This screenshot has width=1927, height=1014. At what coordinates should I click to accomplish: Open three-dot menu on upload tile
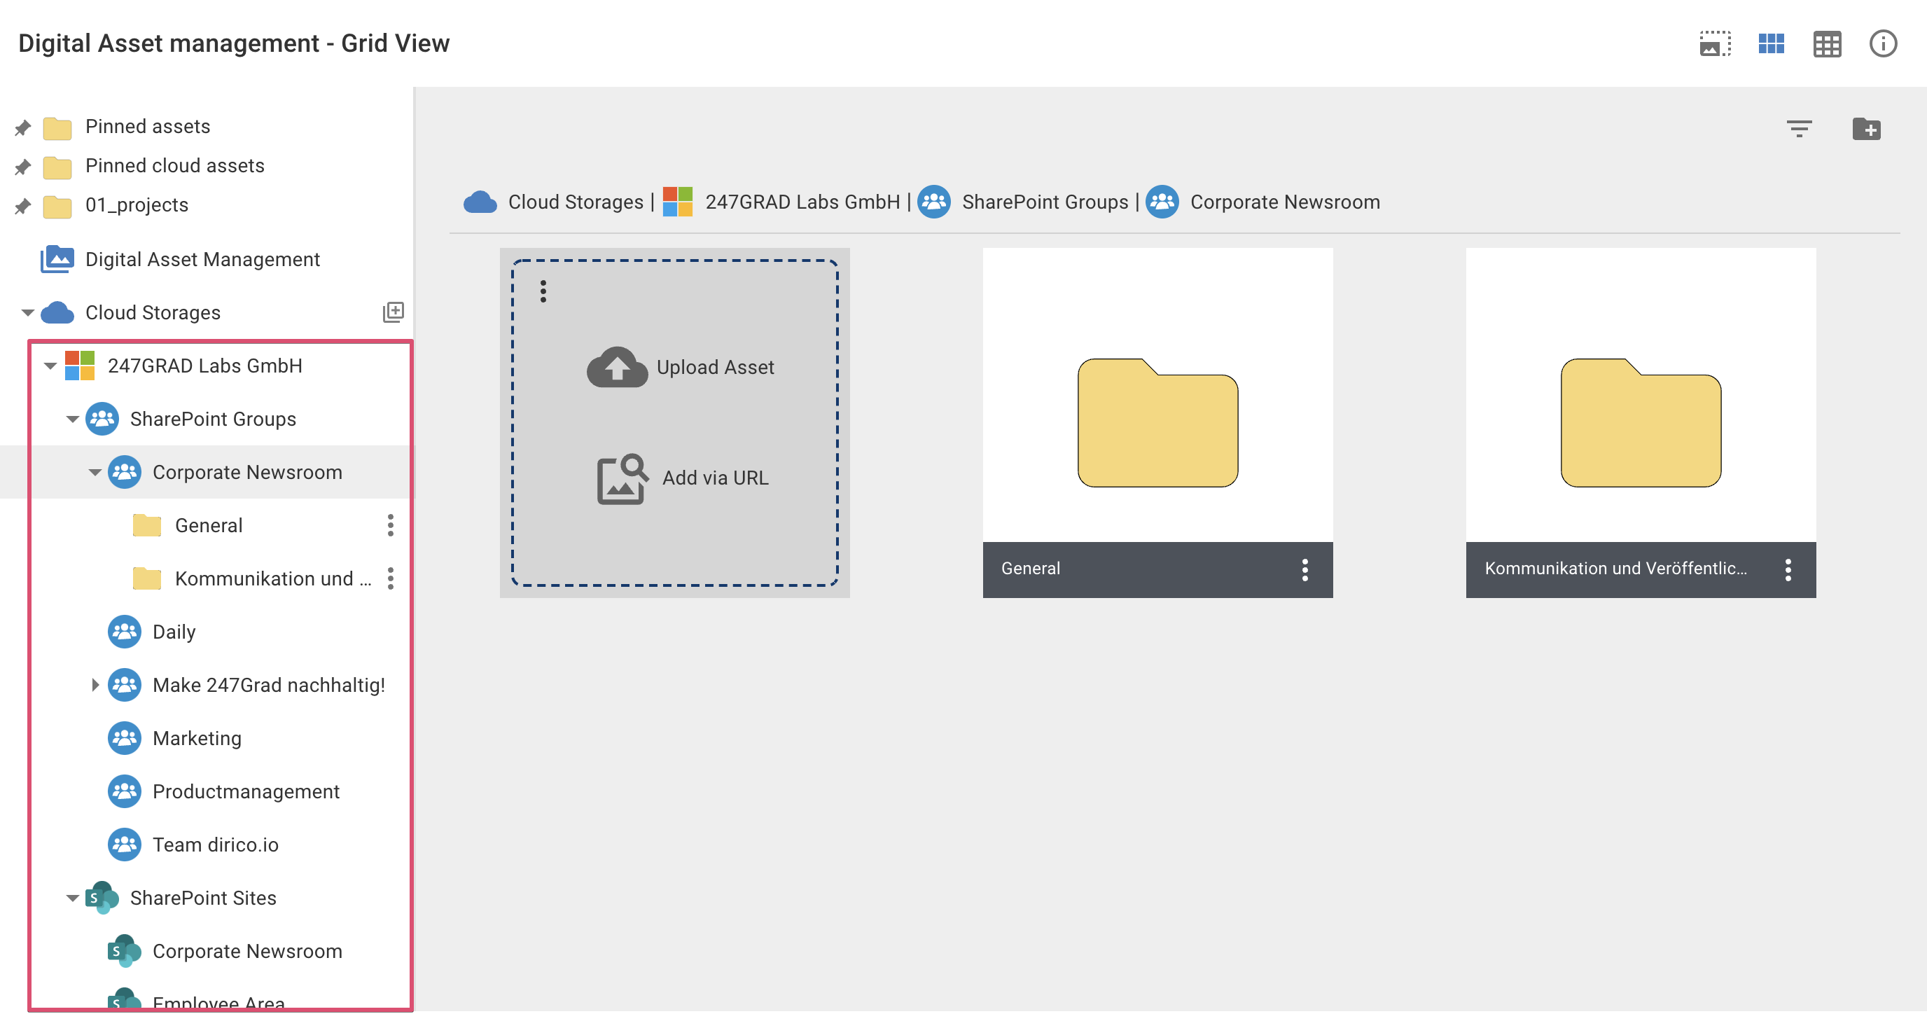pyautogui.click(x=543, y=291)
